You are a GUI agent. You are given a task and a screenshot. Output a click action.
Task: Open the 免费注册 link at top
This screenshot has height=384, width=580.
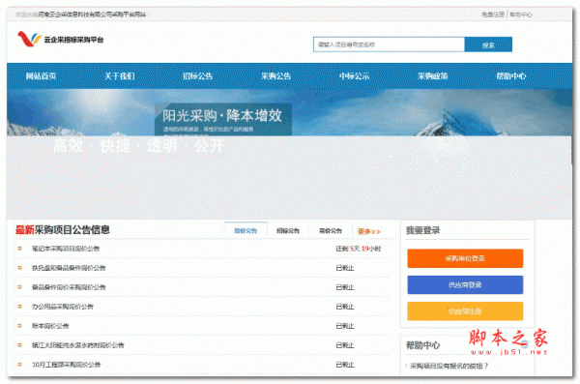point(493,15)
